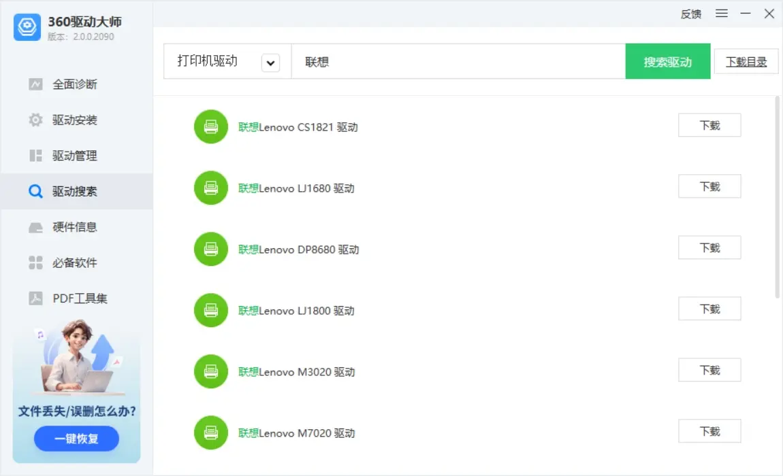
Task: Download the Lenovo LJ1680 driver
Action: 709,186
